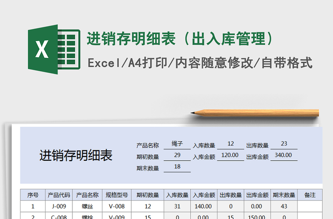Select the 序号 column header

point(33,195)
